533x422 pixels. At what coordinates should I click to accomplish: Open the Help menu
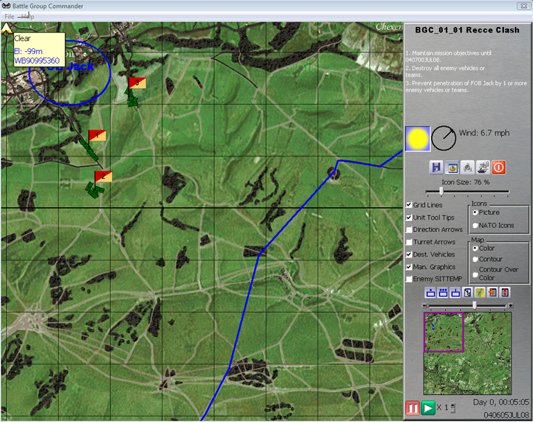(x=27, y=16)
